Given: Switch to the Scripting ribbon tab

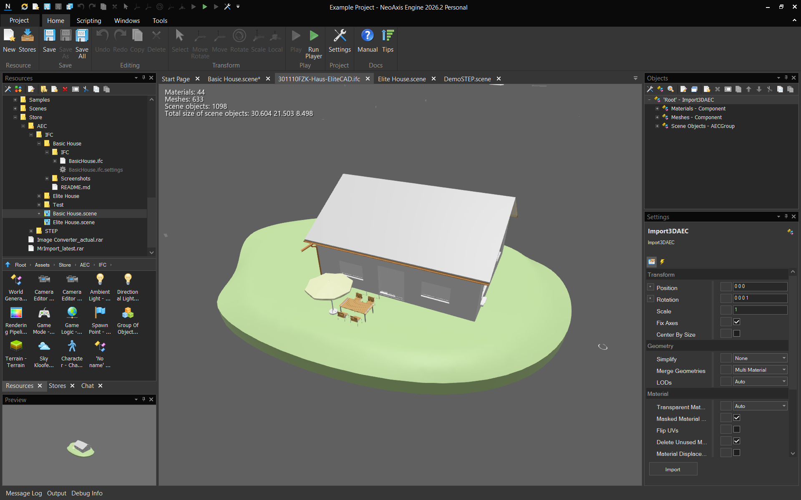Looking at the screenshot, I should point(89,20).
